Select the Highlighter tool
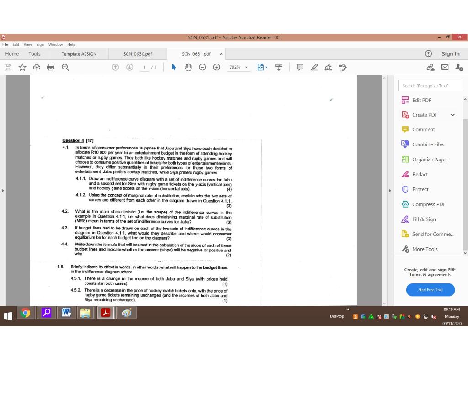The height and width of the screenshot is (416, 468). coord(314,67)
